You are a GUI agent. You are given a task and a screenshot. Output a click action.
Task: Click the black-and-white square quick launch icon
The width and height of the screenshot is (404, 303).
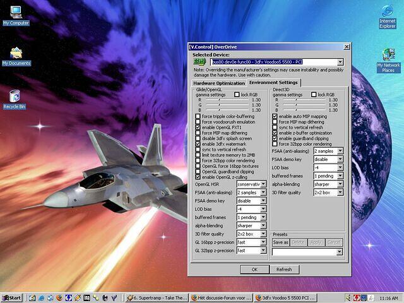coord(86,298)
